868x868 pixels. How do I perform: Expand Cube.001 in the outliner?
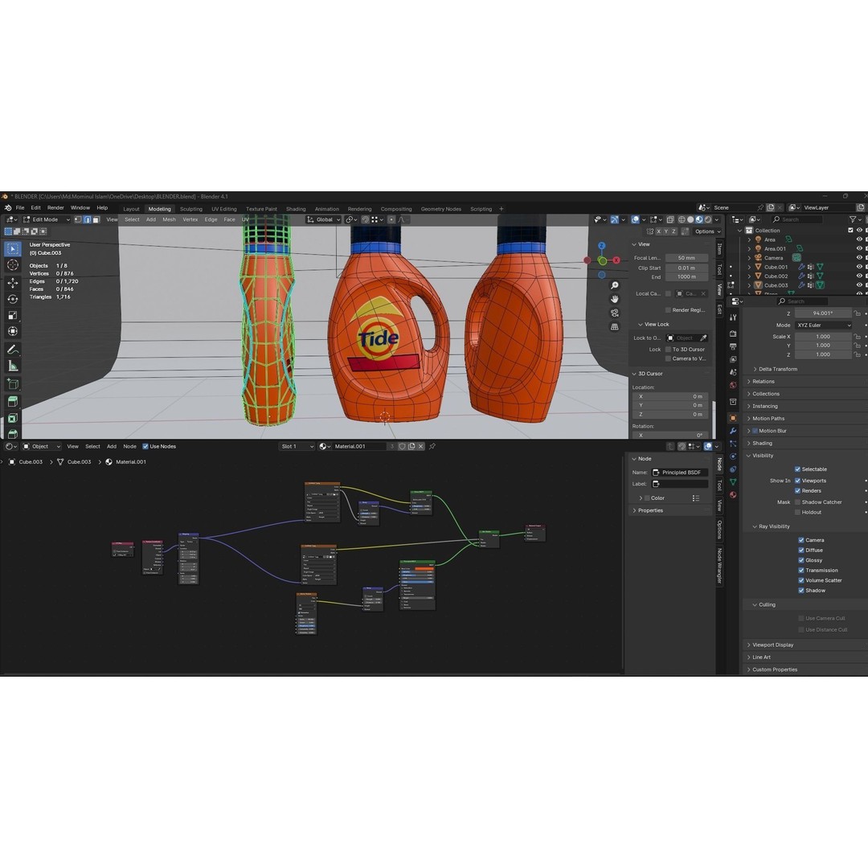click(750, 268)
